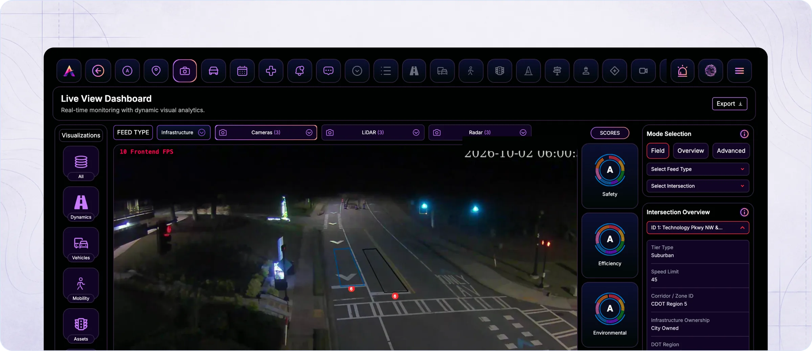Open the Mode Selection info icon
Screen dimensions: 812x351
744,134
